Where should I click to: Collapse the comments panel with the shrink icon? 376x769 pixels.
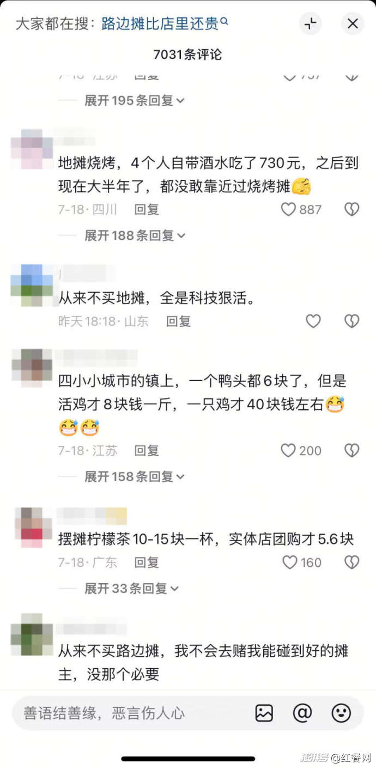pos(310,23)
